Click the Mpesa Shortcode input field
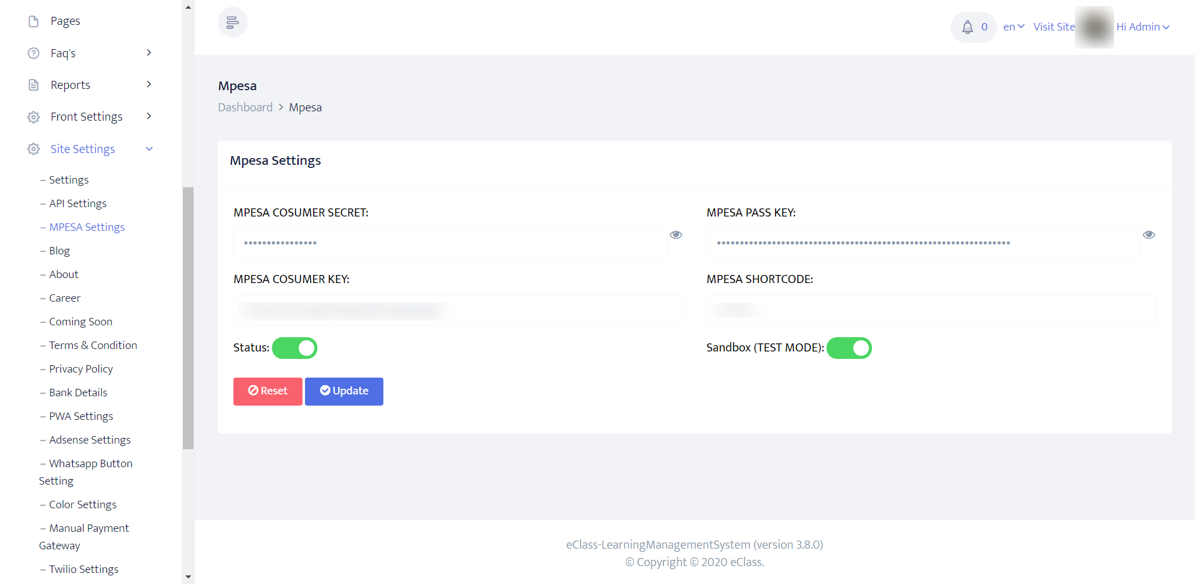1195x586 pixels. (931, 310)
